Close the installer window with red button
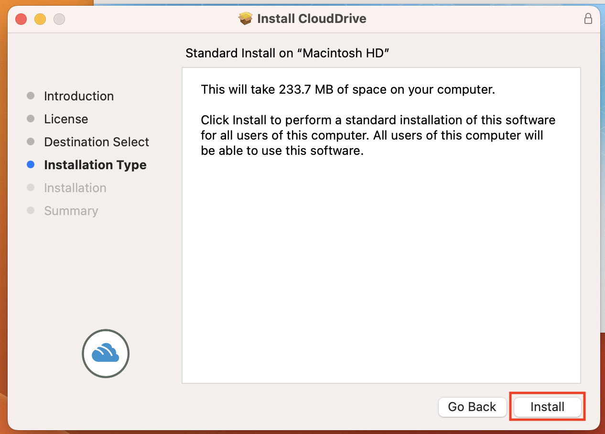This screenshot has width=605, height=434. coord(21,19)
